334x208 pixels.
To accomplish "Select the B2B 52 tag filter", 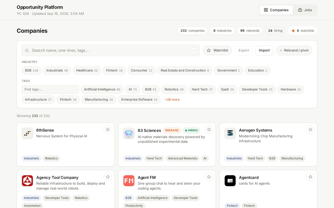I will coord(151,89).
